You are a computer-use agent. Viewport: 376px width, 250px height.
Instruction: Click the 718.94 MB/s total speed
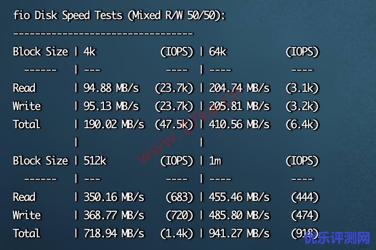(x=114, y=234)
